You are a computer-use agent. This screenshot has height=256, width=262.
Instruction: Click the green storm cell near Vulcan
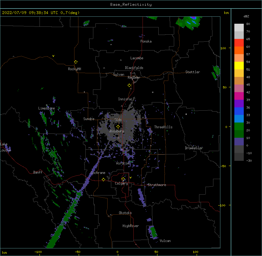tap(153, 232)
